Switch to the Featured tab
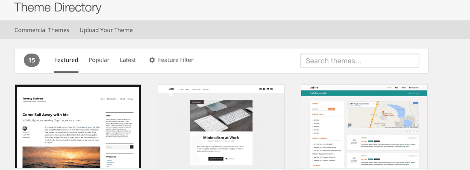 pyautogui.click(x=66, y=60)
